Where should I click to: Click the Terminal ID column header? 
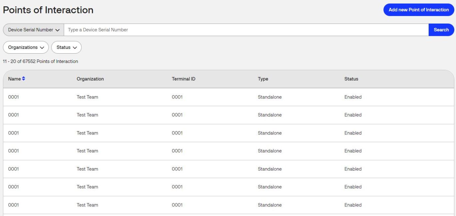[x=184, y=79]
